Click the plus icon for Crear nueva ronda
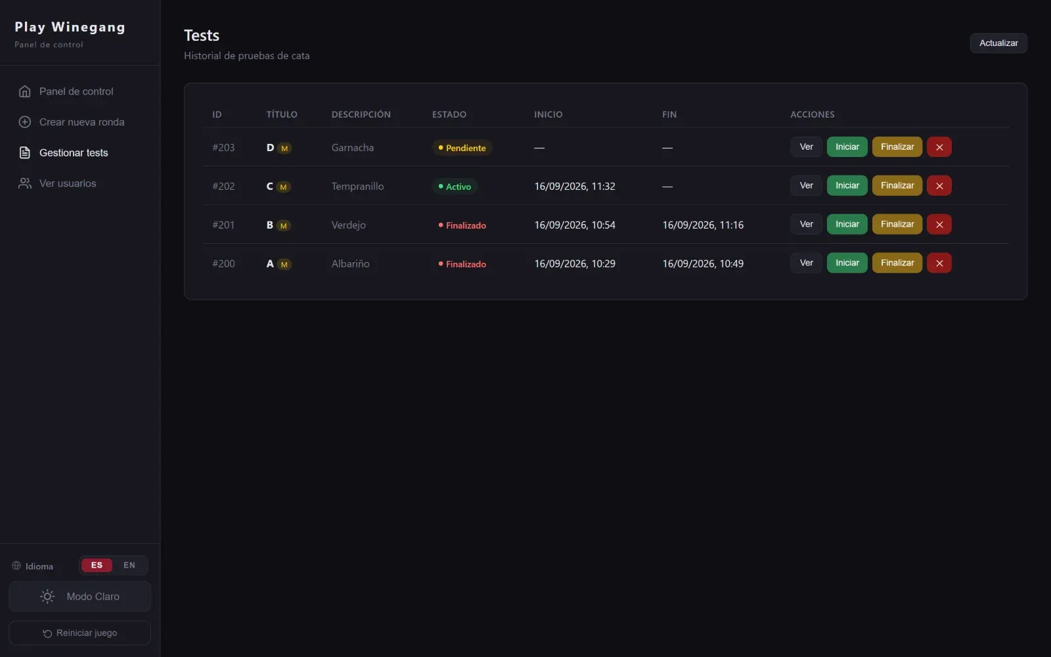This screenshot has height=657, width=1051. pyautogui.click(x=25, y=122)
